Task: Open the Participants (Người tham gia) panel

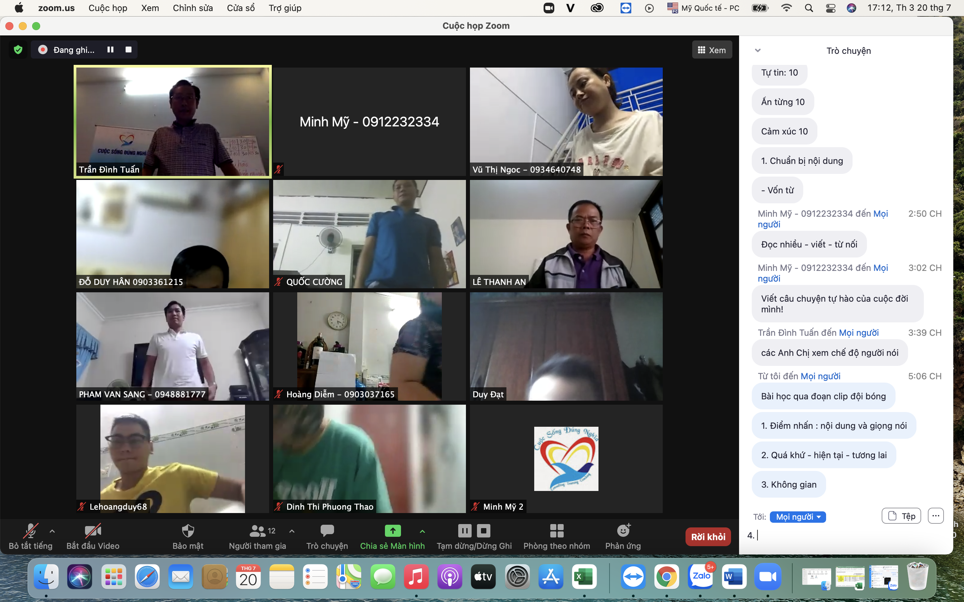Action: tap(257, 531)
